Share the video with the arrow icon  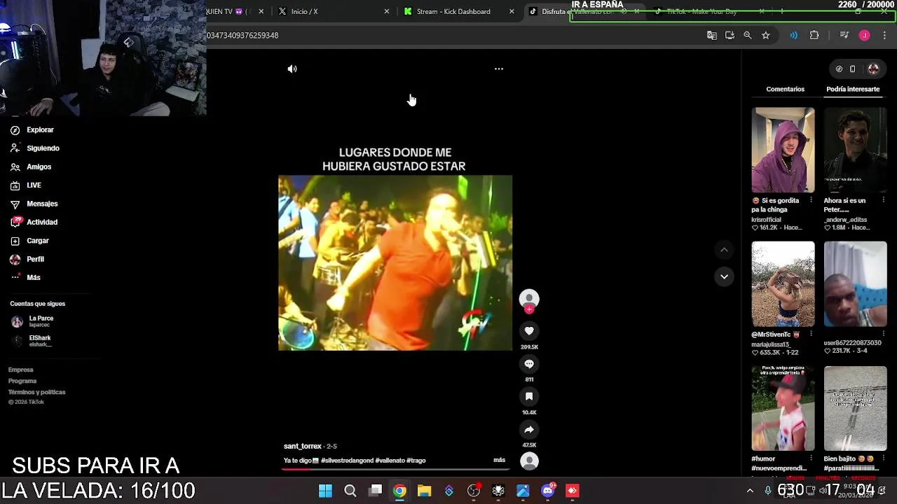[x=529, y=430]
